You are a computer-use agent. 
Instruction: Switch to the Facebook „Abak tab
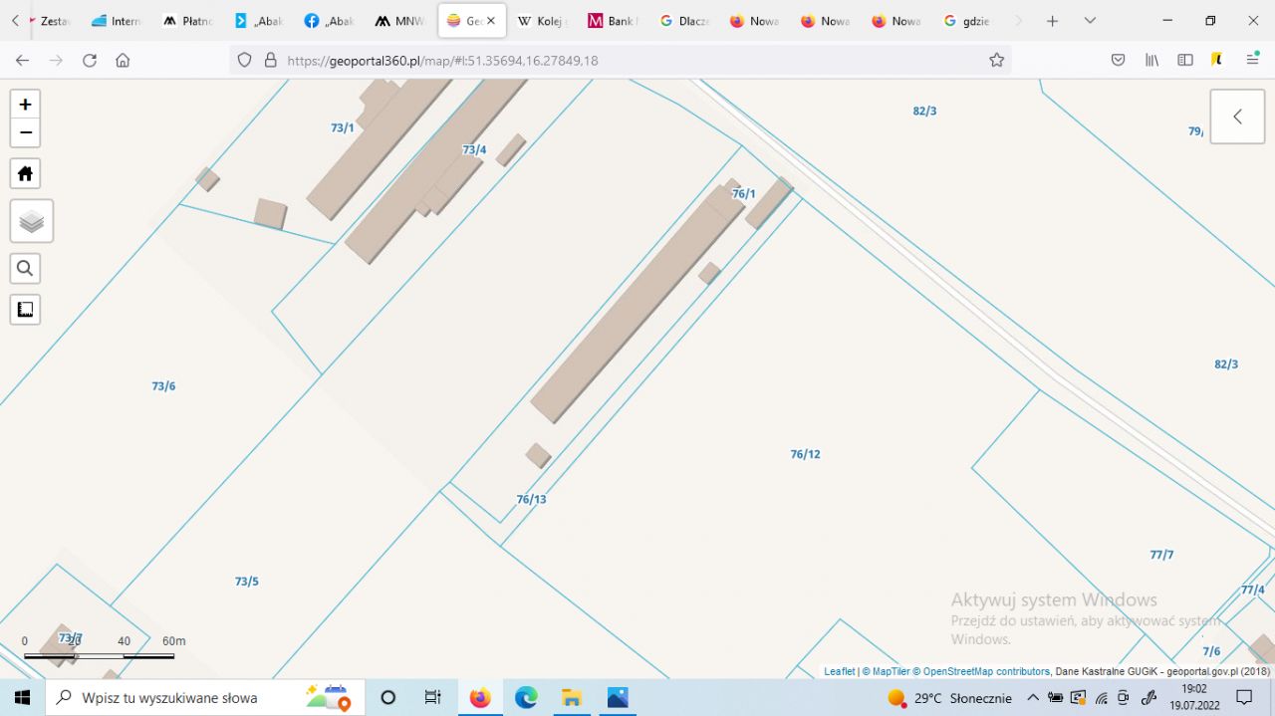click(x=331, y=21)
